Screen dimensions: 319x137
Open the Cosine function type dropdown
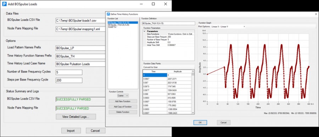coord(123,96)
